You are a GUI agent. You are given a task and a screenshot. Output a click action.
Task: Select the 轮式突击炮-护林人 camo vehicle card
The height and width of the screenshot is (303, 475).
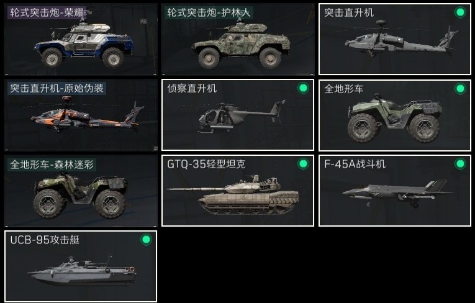[238, 39]
